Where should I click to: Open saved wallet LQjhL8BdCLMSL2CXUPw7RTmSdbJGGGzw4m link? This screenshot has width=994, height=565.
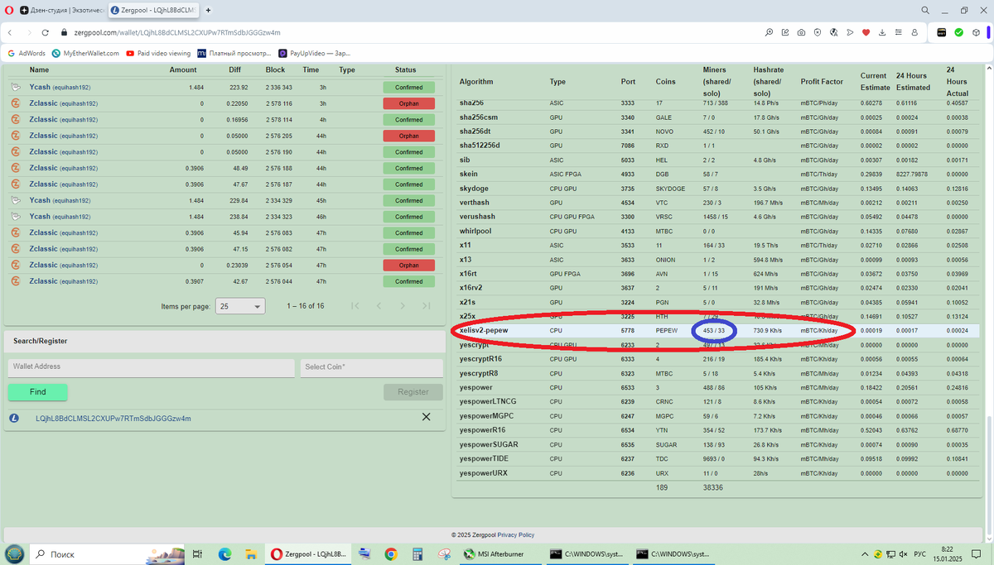click(x=113, y=419)
